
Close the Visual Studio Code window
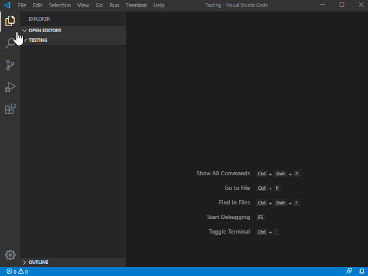[x=361, y=5]
